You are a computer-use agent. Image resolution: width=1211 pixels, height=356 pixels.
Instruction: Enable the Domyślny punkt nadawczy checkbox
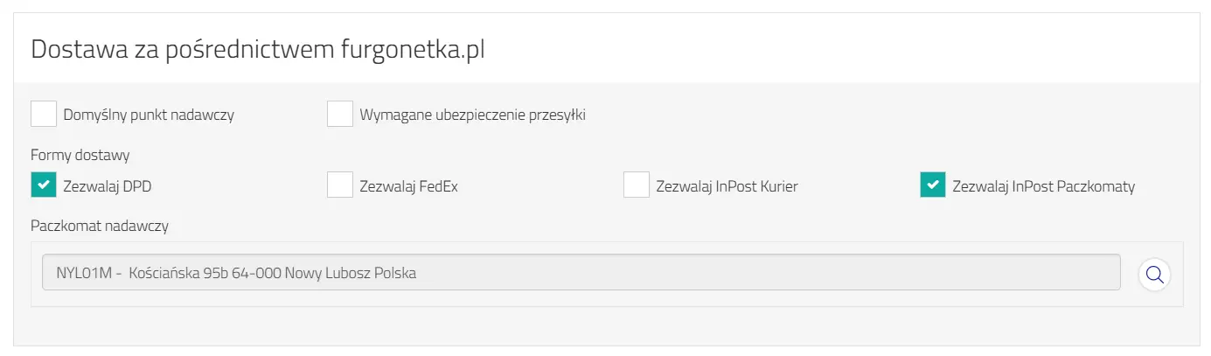click(44, 114)
